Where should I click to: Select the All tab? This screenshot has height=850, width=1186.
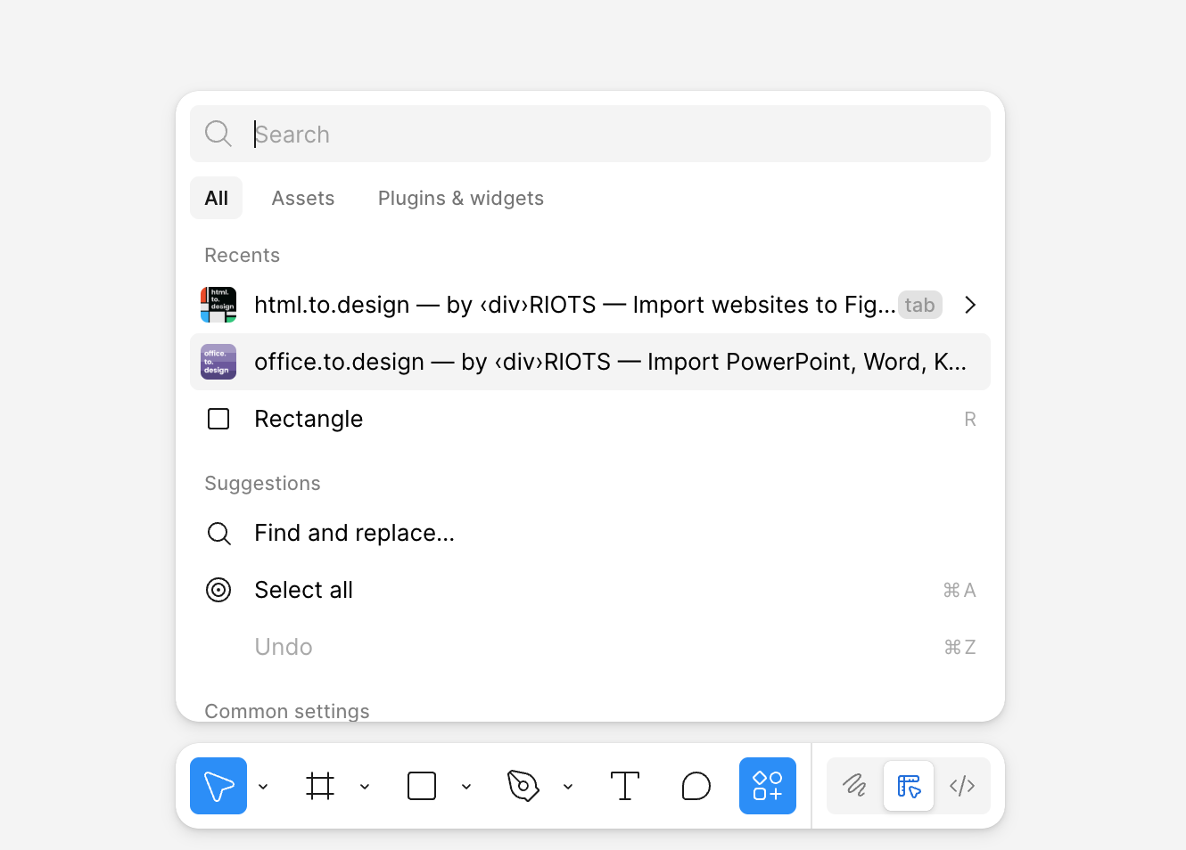(217, 198)
